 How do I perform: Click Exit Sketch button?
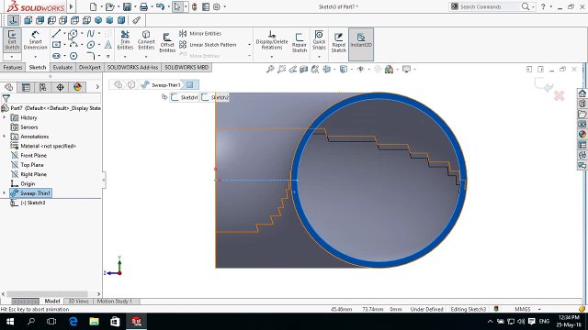point(12,40)
